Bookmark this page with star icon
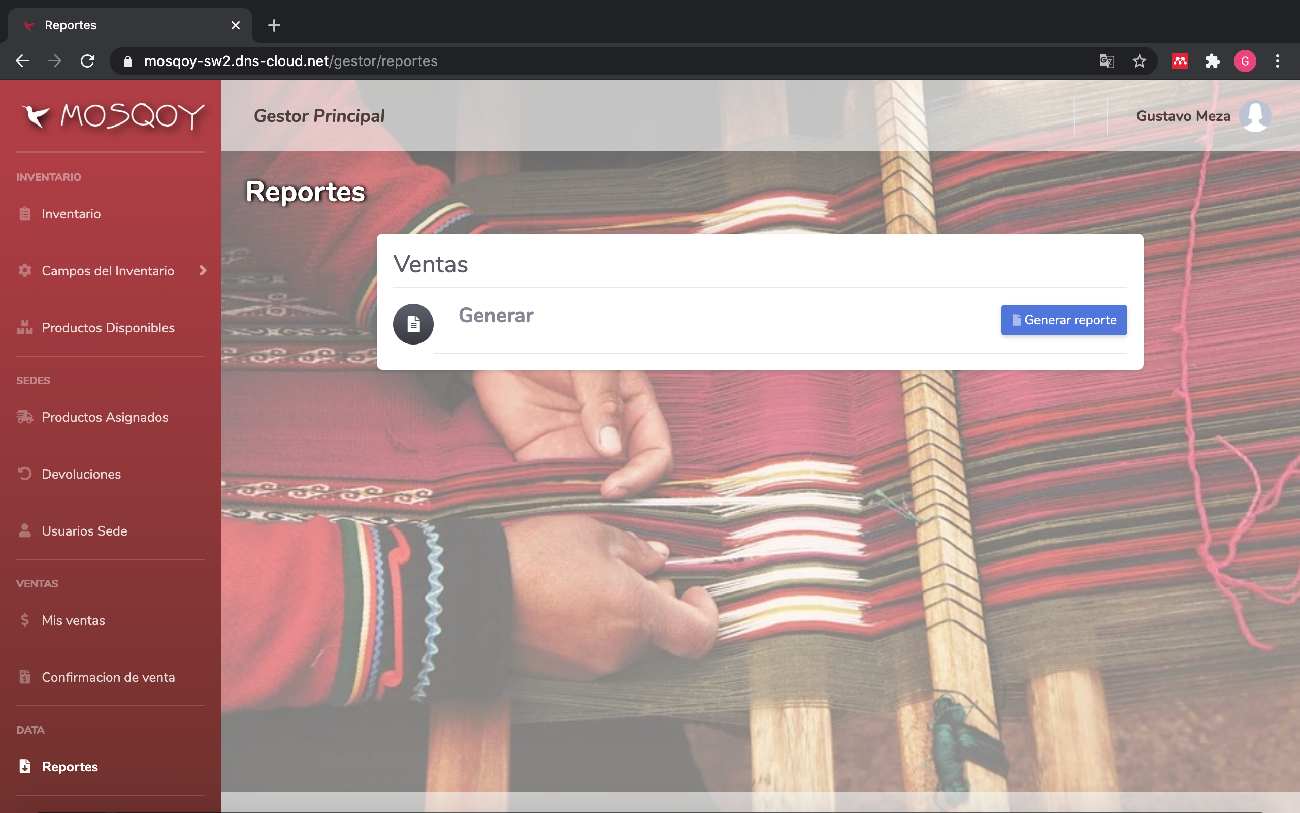 (1139, 61)
